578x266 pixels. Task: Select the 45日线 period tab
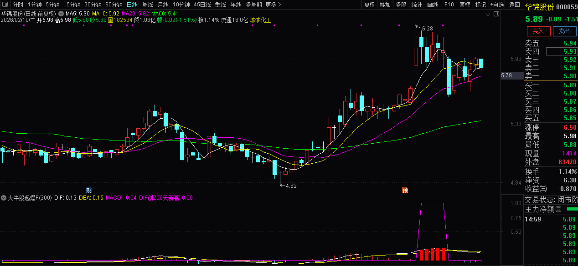point(202,5)
